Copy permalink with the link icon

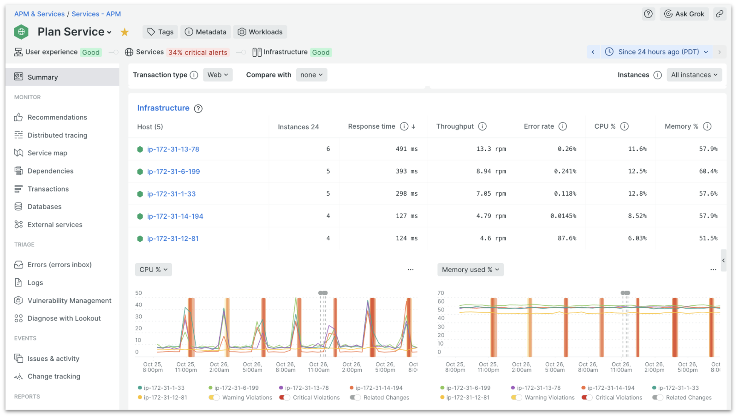click(x=719, y=14)
